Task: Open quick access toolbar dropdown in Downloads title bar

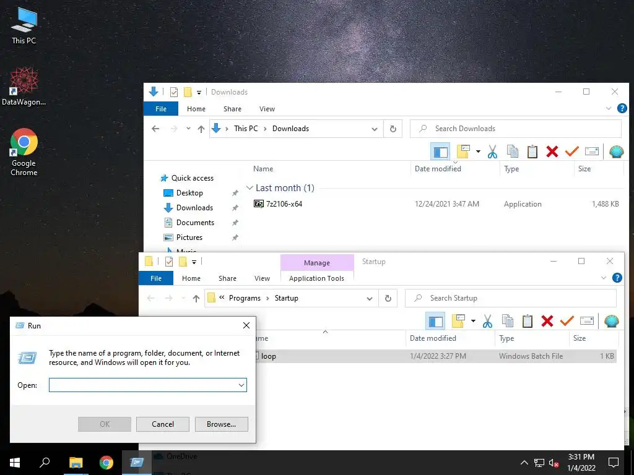Action: (x=199, y=93)
